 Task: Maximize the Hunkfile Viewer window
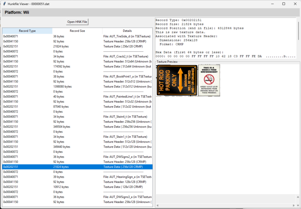click(x=284, y=4)
